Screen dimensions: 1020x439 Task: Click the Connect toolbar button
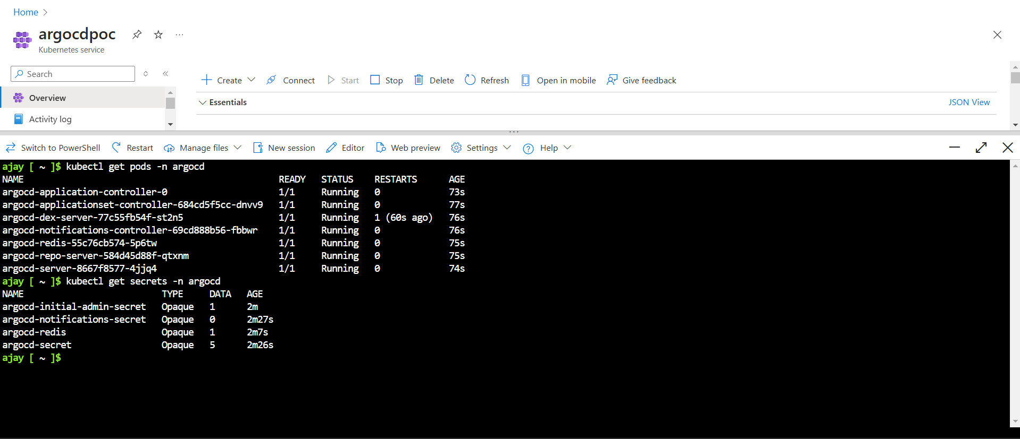point(290,80)
